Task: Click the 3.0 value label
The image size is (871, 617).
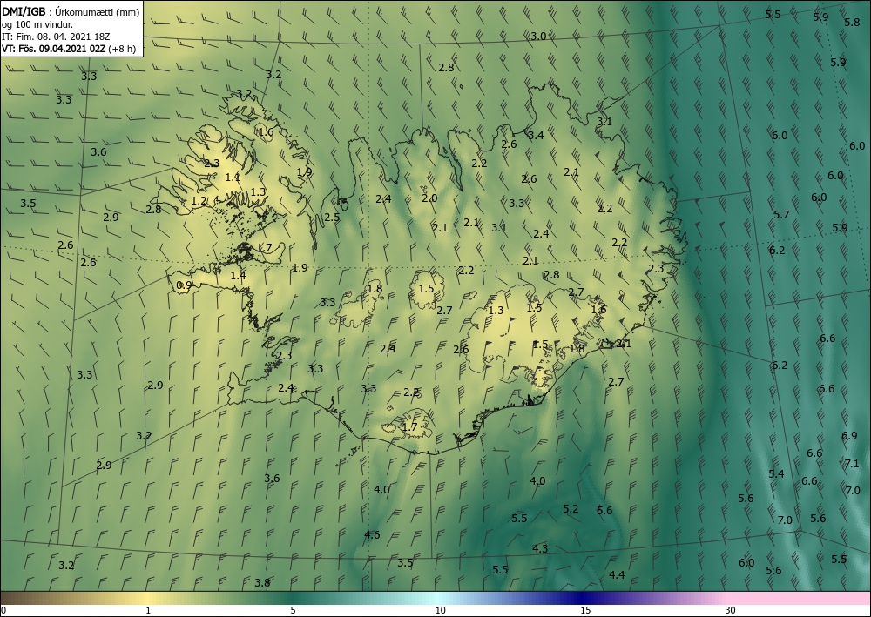Action: click(538, 37)
